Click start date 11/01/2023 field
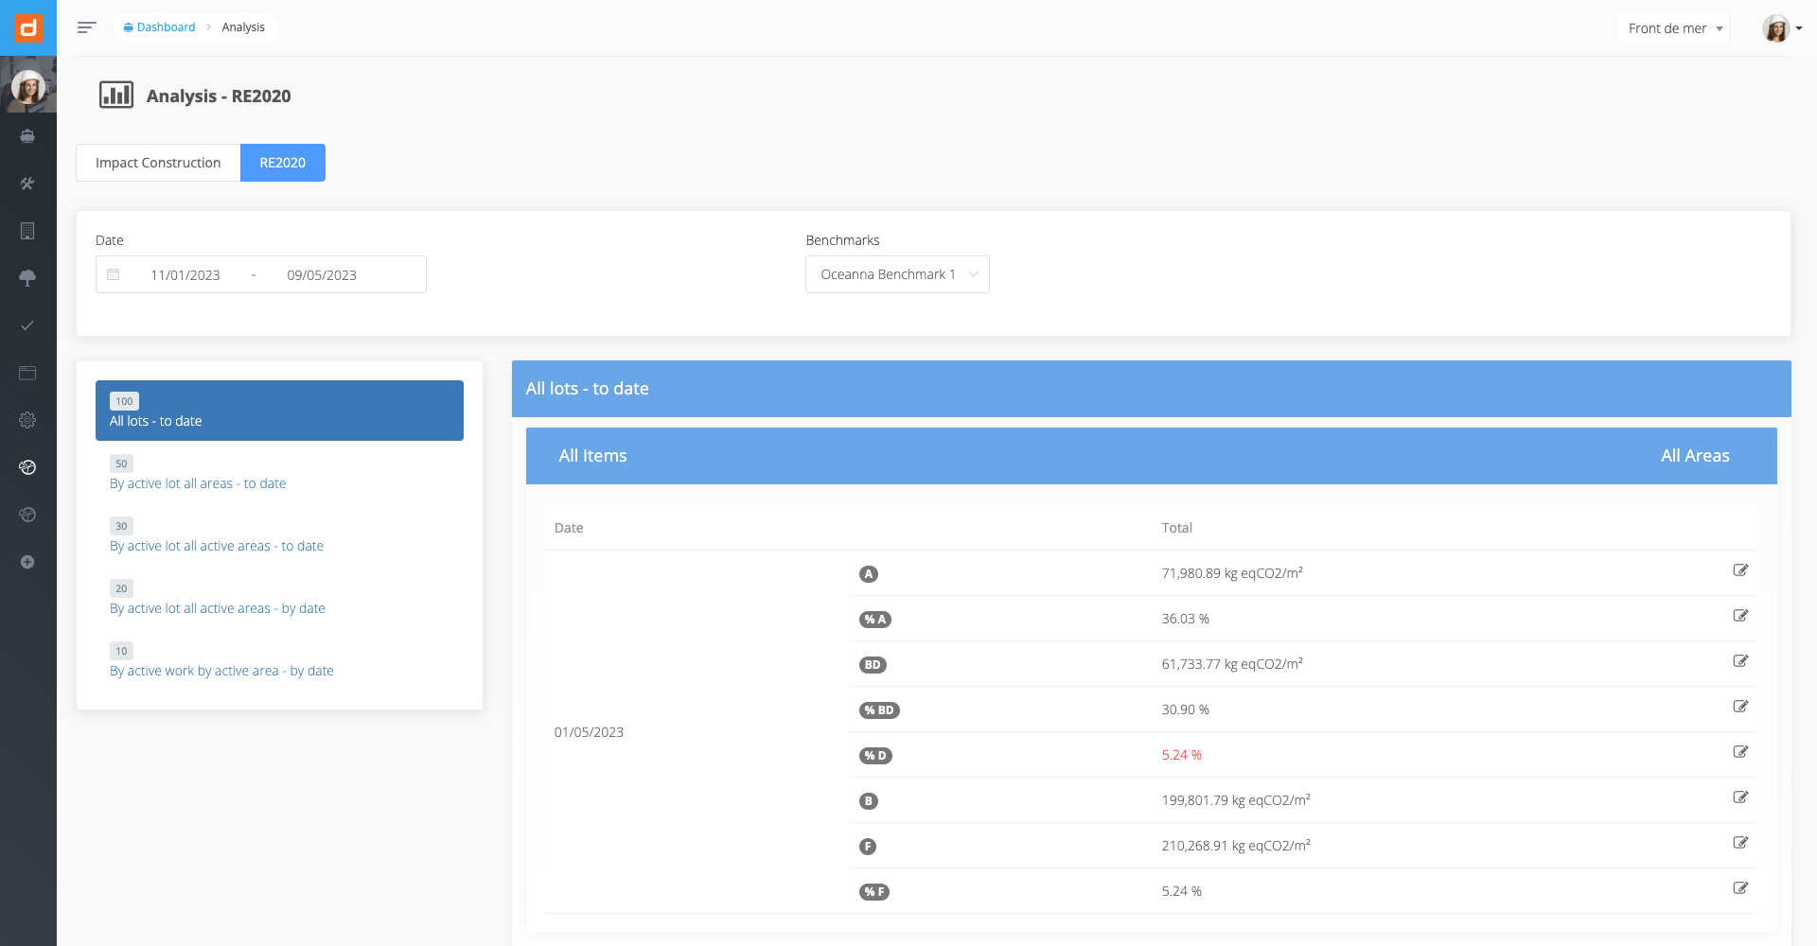This screenshot has height=946, width=1817. point(185,275)
